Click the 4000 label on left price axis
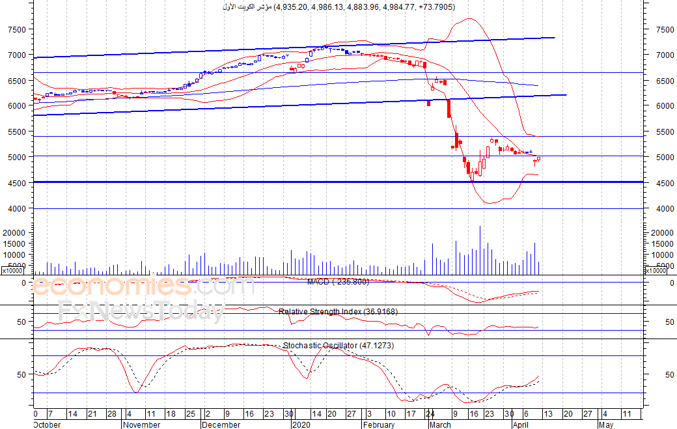Image resolution: width=677 pixels, height=429 pixels. pyautogui.click(x=18, y=209)
